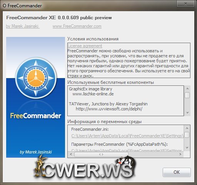This screenshot has height=185, width=197.
Task: Click the environment variables vertical scrollbar thumb
Action: [x=187, y=135]
